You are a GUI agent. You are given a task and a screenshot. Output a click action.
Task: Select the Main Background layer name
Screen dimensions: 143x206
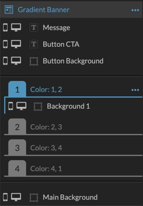point(70,197)
